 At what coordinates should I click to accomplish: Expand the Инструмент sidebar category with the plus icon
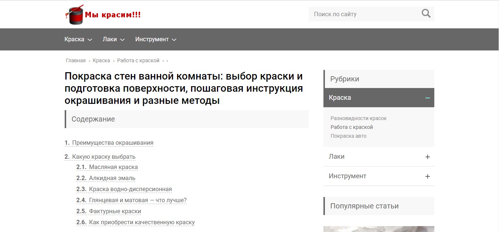click(x=428, y=176)
